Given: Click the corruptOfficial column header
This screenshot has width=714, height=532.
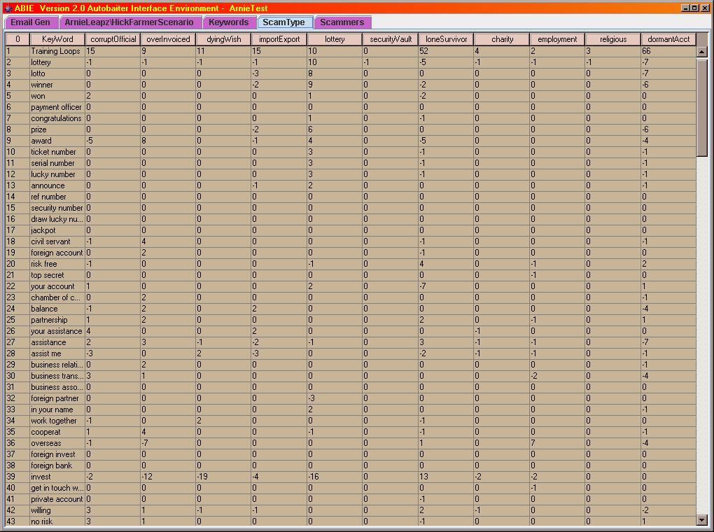Looking at the screenshot, I should (113, 39).
